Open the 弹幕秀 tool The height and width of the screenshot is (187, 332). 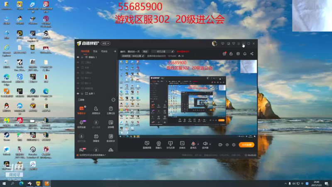[x=96, y=138]
